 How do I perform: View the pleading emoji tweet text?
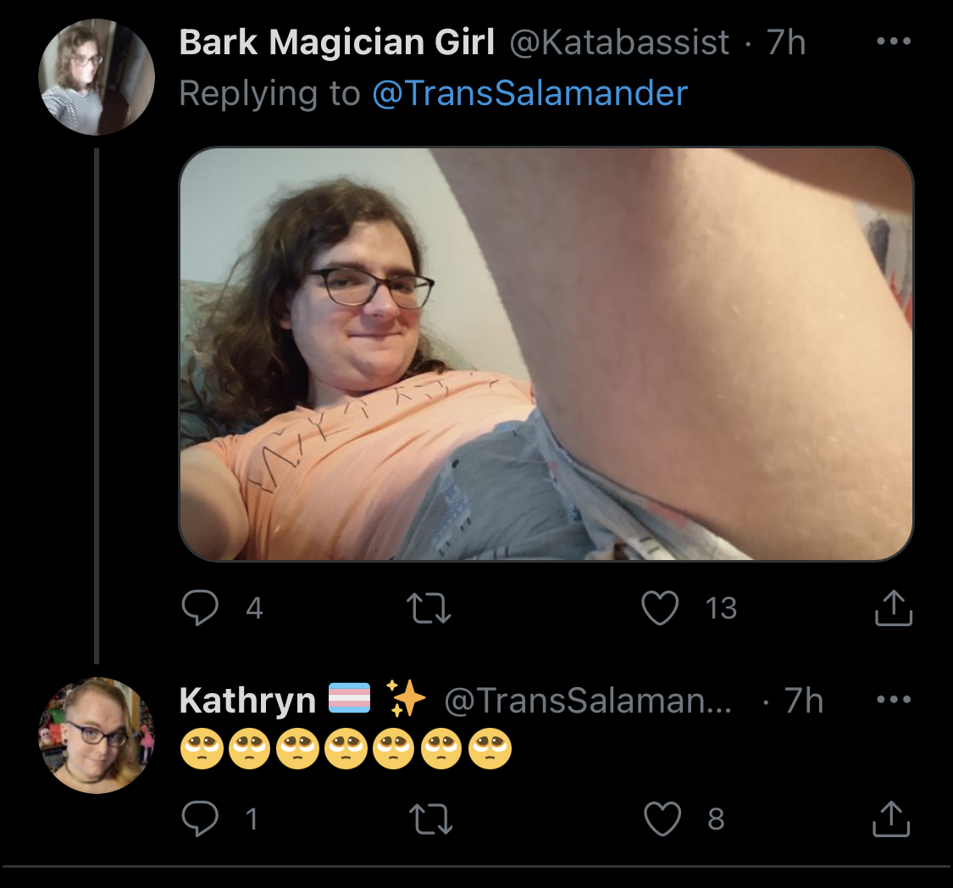346,748
